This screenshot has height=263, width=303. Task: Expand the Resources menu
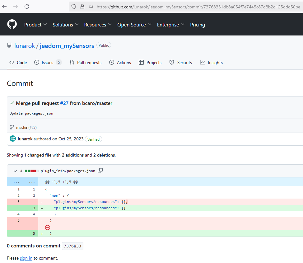[98, 25]
